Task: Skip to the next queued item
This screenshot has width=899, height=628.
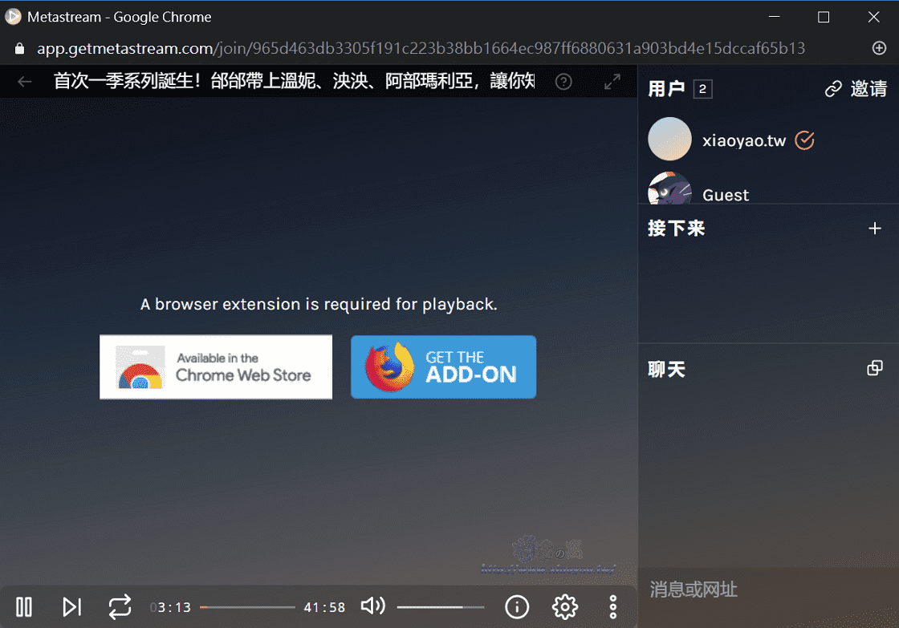Action: [x=71, y=607]
